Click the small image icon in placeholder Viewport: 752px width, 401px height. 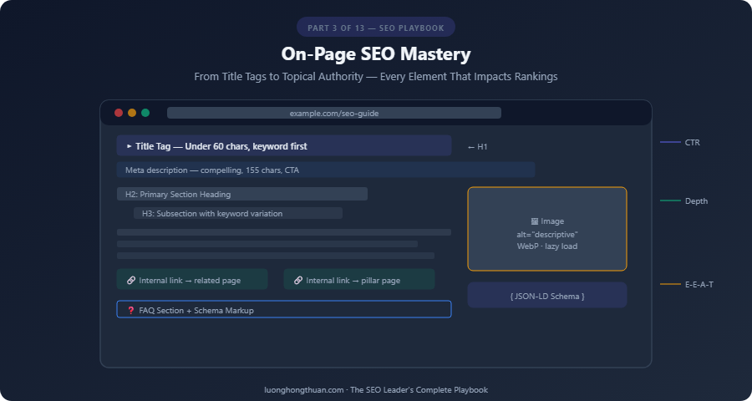pos(534,221)
